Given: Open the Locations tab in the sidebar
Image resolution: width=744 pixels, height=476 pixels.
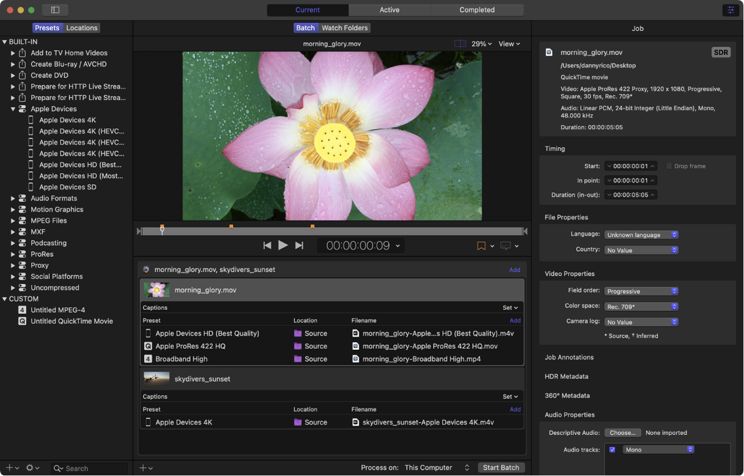Looking at the screenshot, I should click(x=82, y=28).
